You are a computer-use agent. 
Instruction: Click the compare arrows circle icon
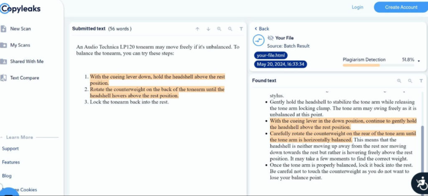tap(258, 40)
